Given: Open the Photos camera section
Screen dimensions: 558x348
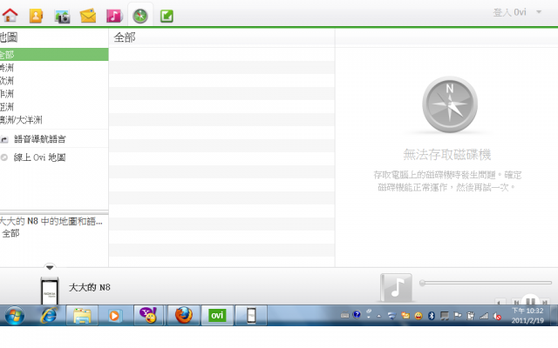Looking at the screenshot, I should pos(62,17).
